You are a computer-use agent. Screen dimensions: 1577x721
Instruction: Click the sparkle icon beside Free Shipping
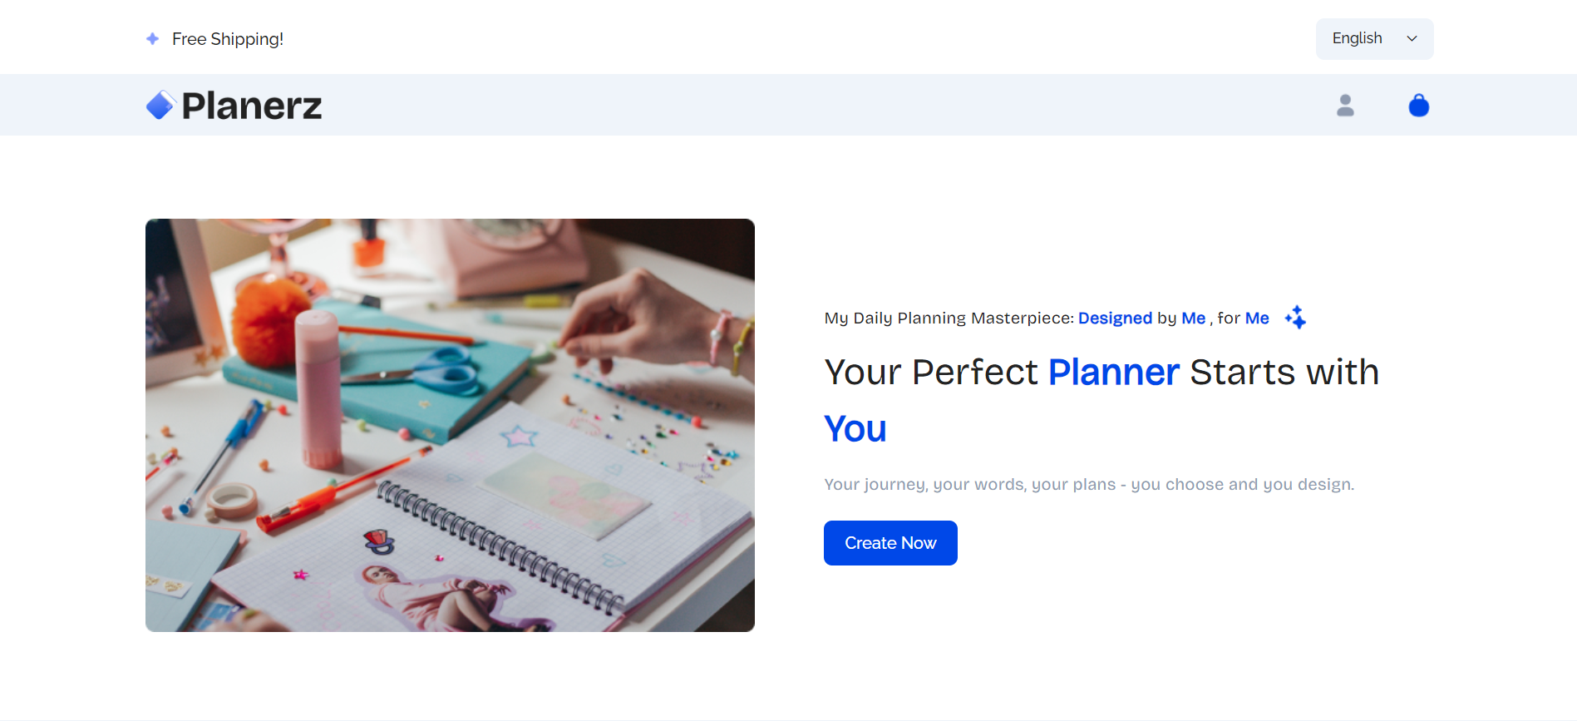tap(153, 39)
